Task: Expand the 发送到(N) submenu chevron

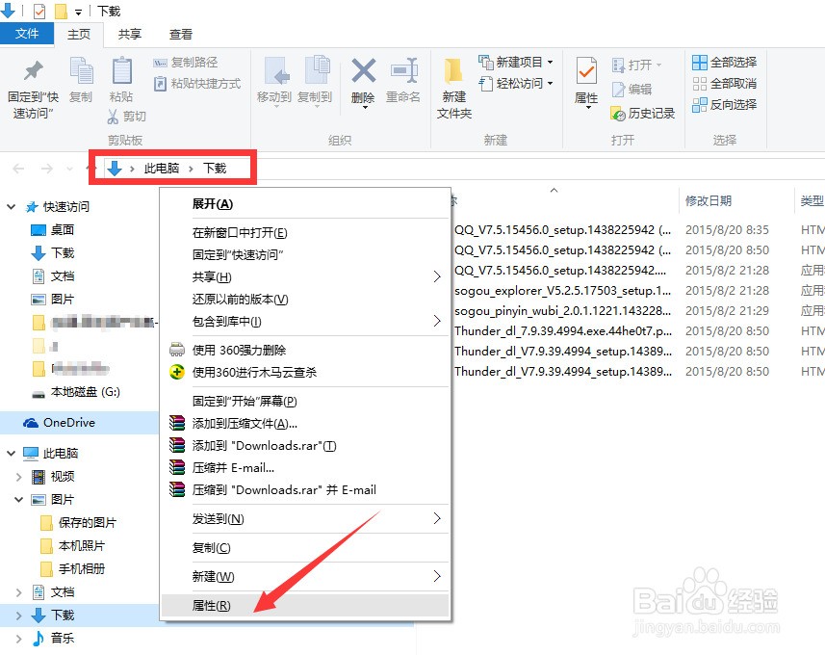Action: click(438, 519)
